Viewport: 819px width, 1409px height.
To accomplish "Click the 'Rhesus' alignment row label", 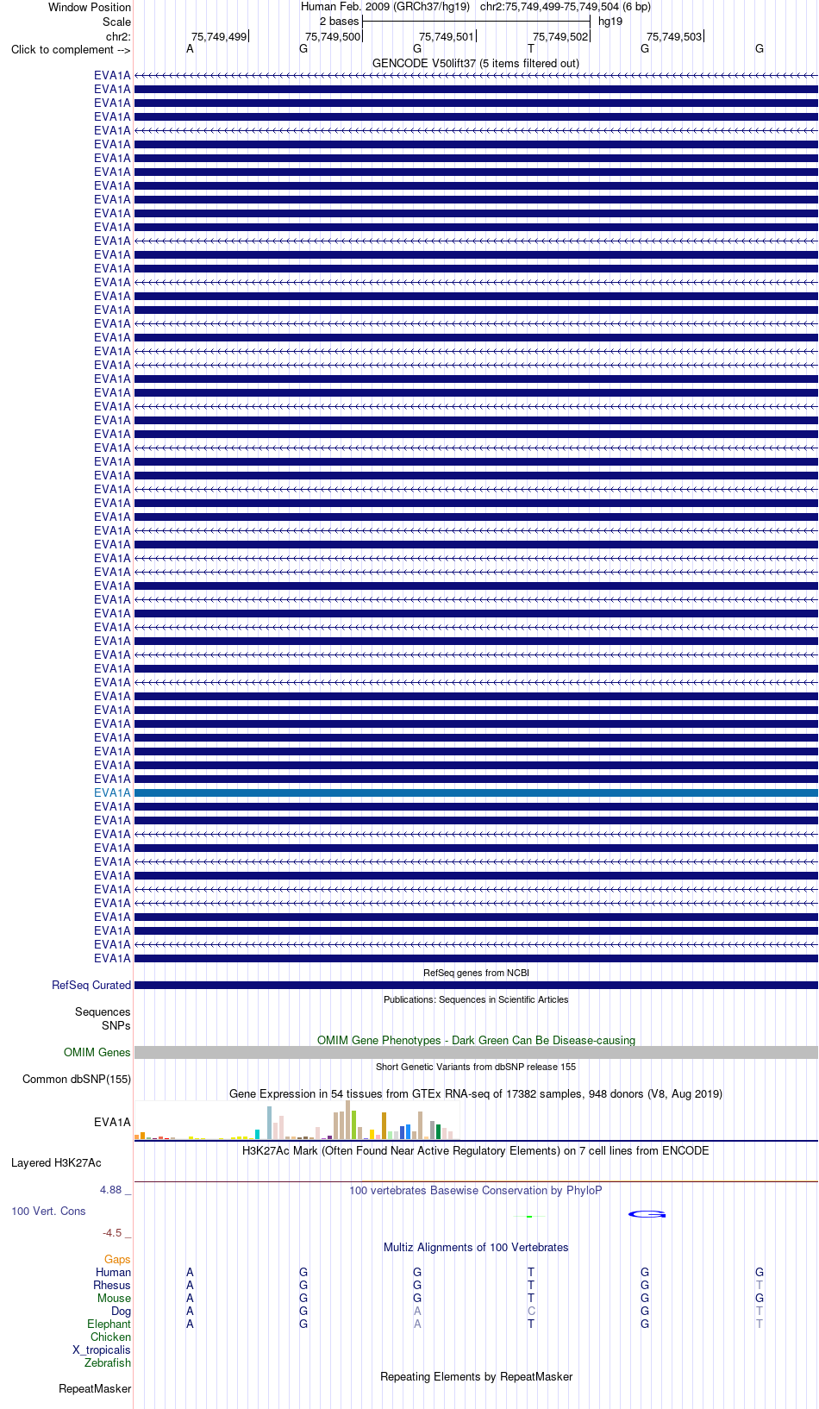I will (x=112, y=1285).
